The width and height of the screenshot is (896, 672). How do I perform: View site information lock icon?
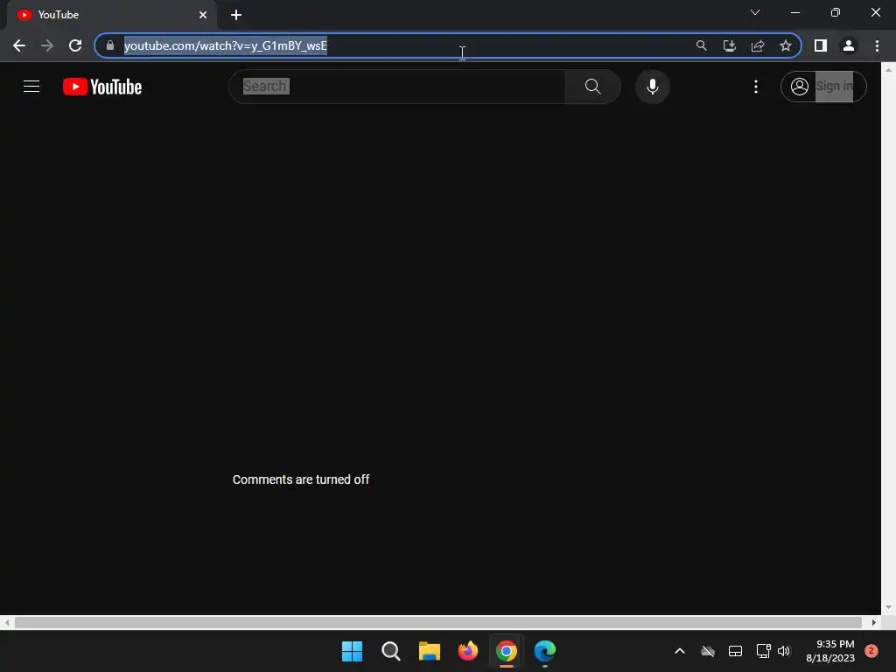point(110,45)
